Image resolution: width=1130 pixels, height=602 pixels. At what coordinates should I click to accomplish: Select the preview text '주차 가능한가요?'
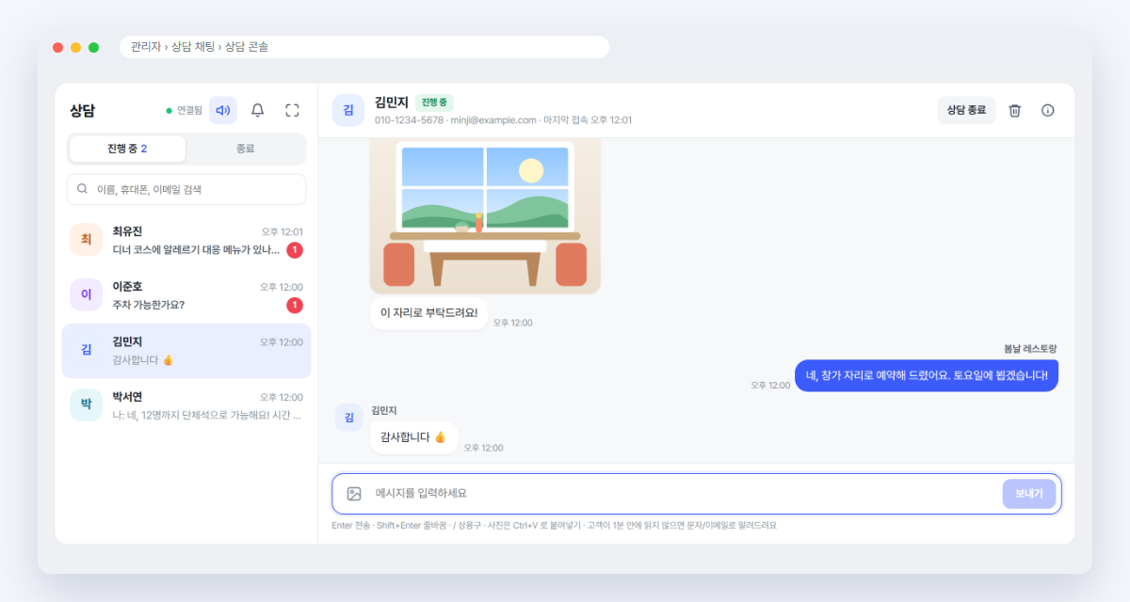pyautogui.click(x=149, y=305)
